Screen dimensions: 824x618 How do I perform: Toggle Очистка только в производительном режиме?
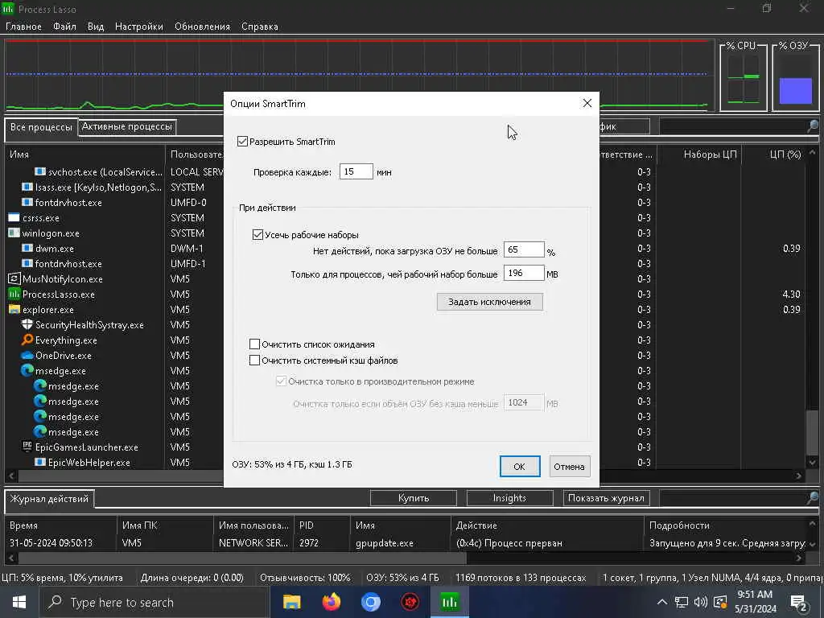click(281, 381)
